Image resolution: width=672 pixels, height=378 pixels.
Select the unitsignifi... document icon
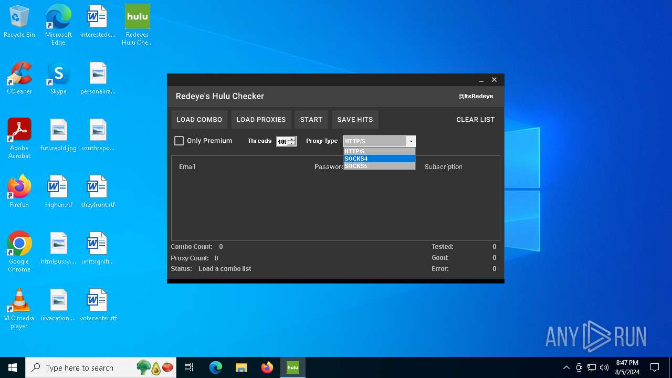point(98,249)
